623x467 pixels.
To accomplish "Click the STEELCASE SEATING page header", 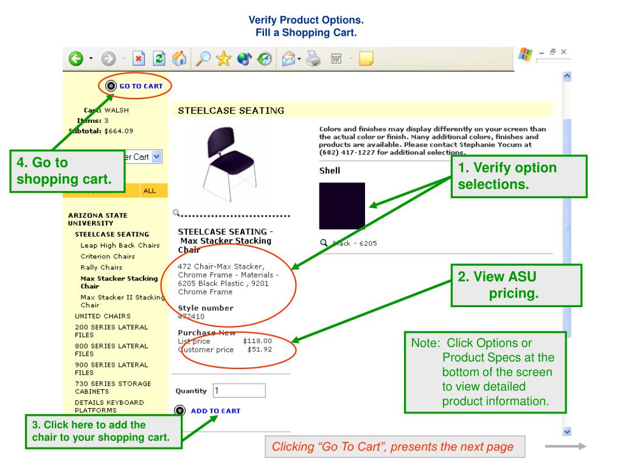I will pos(231,111).
